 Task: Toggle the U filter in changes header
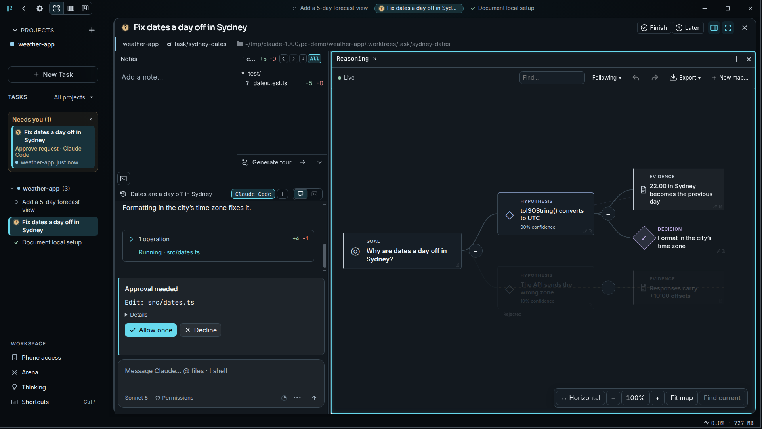click(303, 59)
